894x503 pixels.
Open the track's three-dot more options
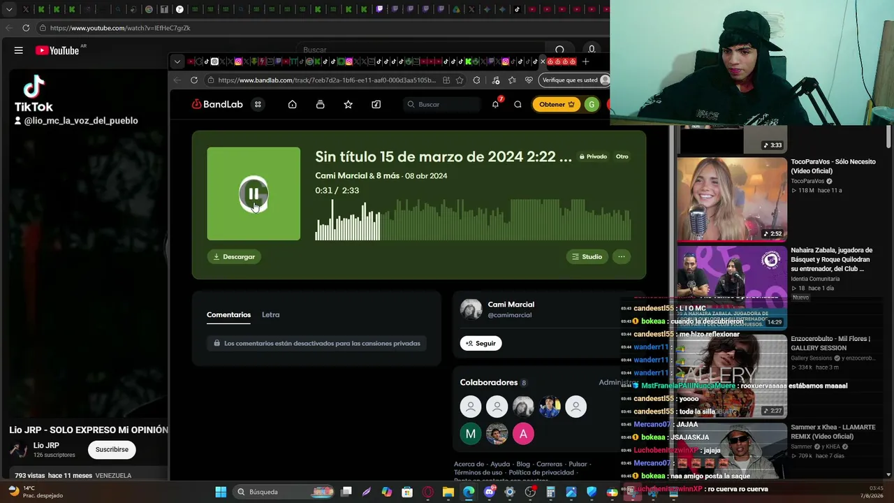click(621, 256)
